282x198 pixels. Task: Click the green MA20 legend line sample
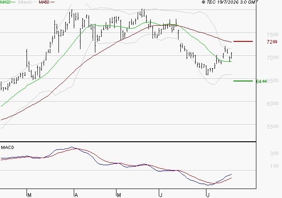[13, 2]
